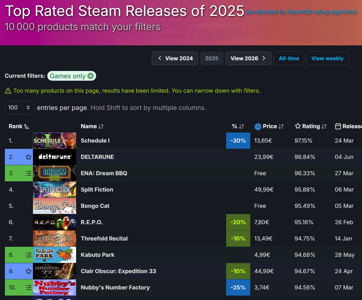Open the SteamDB rating algorithm link

pos(302,12)
